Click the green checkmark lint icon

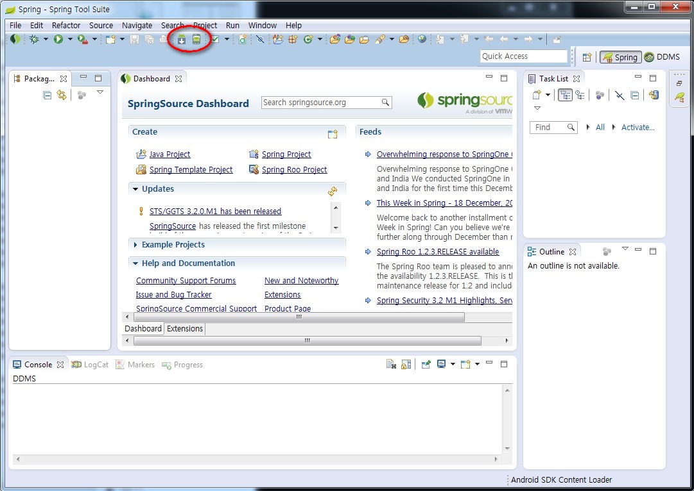coord(215,39)
